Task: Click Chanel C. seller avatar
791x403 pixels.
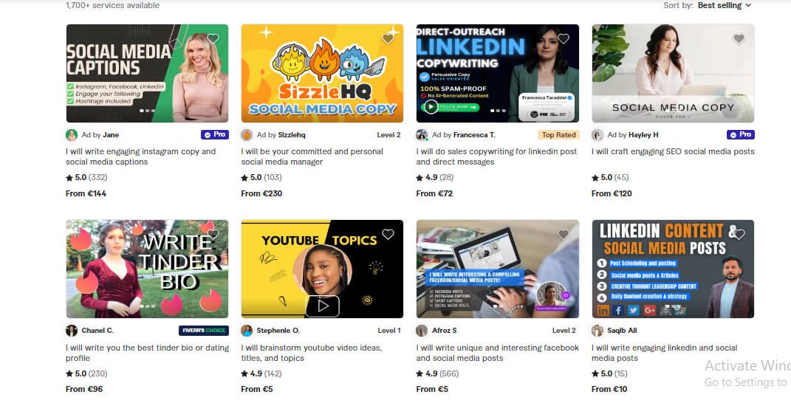Action: (72, 331)
